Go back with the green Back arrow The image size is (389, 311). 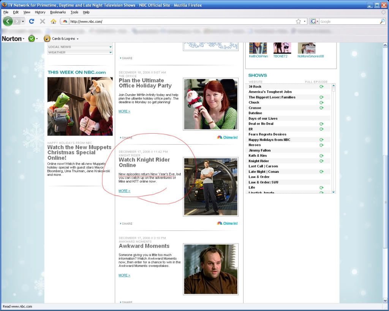point(8,21)
